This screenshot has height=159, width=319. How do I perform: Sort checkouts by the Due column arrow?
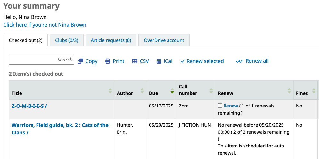(172, 91)
